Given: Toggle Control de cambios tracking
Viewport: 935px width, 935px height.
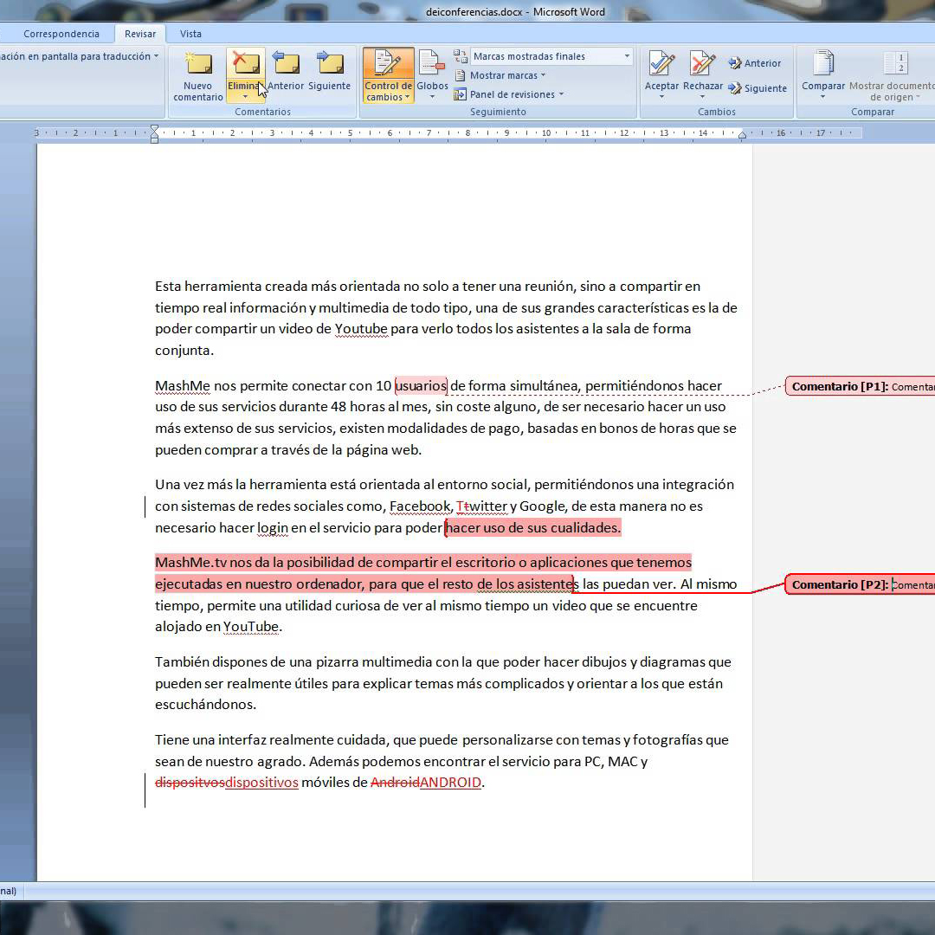Looking at the screenshot, I should 388,63.
